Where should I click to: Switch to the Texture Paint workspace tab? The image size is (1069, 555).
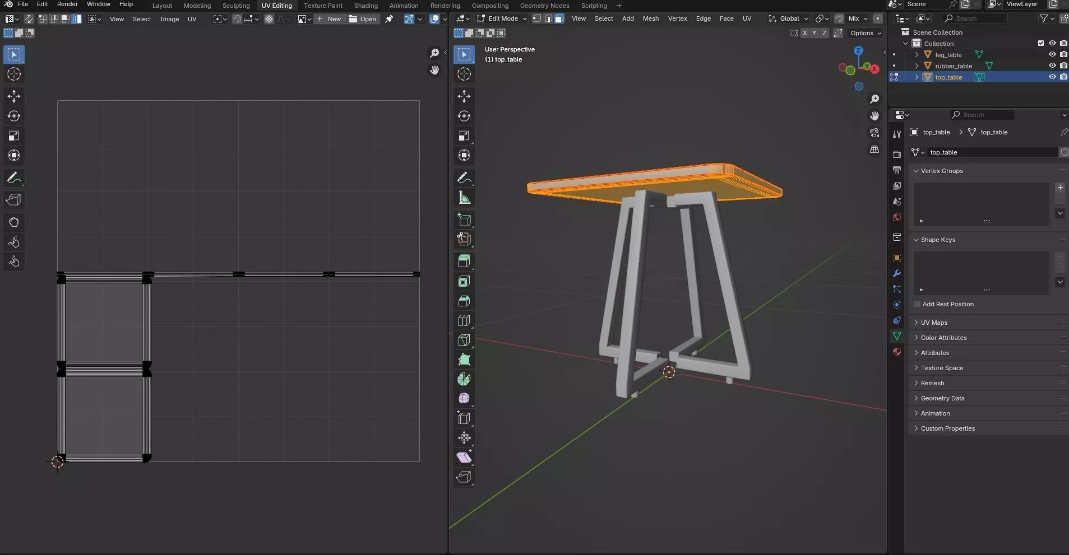click(x=323, y=6)
